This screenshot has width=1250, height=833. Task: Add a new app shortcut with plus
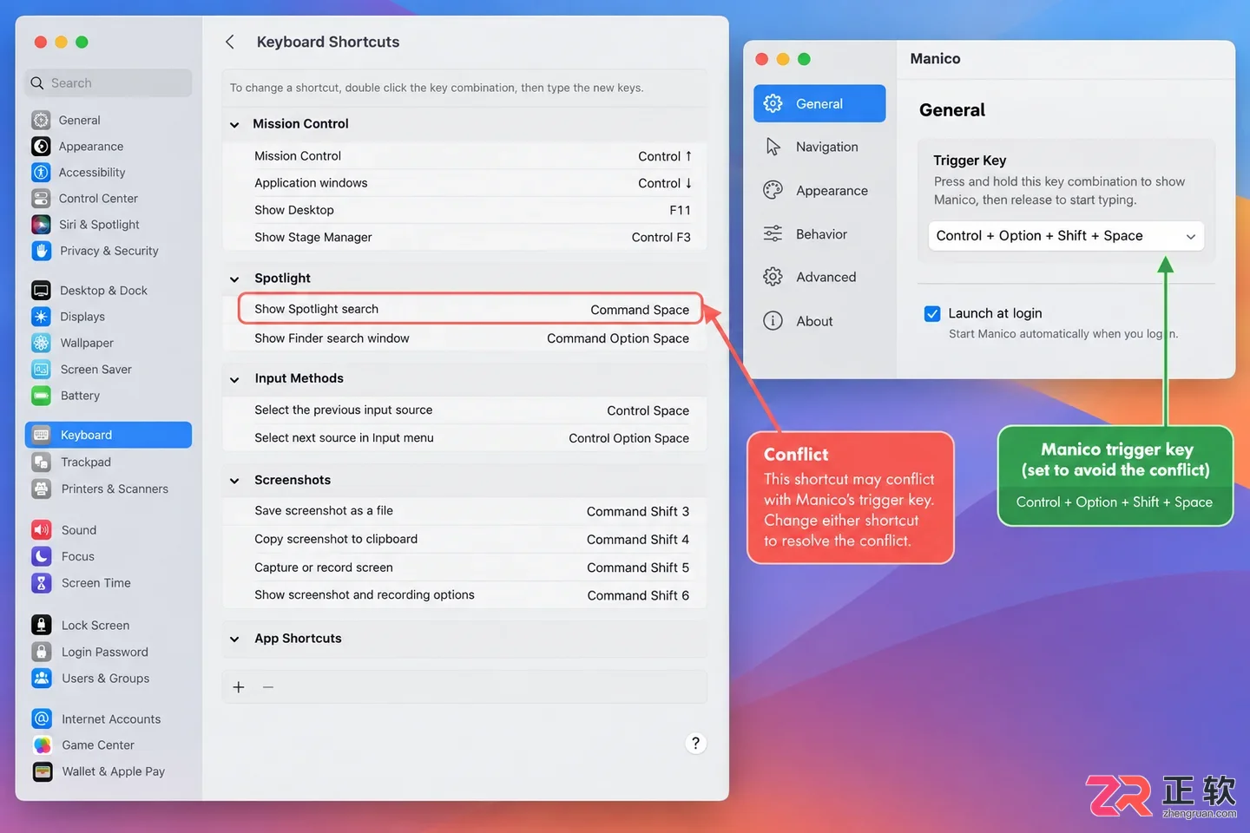point(239,687)
